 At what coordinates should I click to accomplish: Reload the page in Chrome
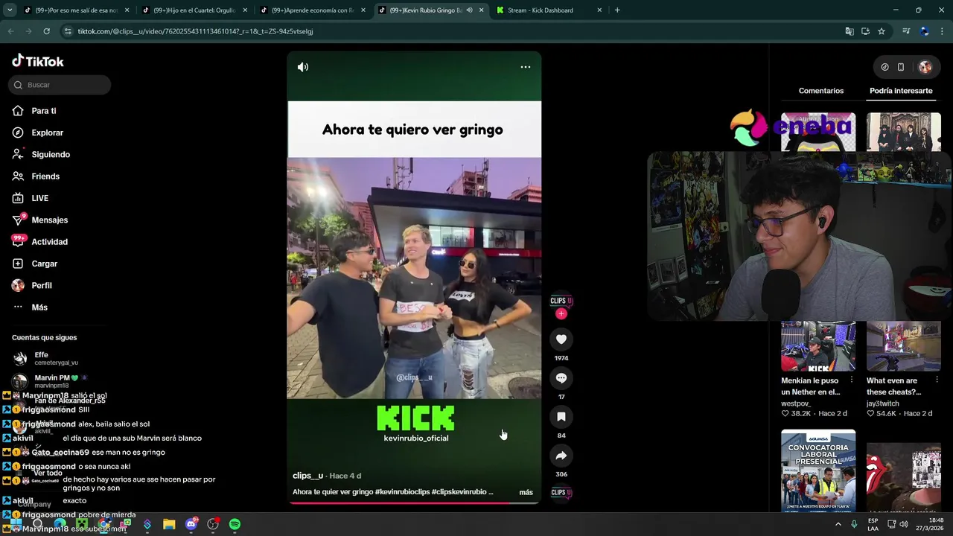click(46, 31)
